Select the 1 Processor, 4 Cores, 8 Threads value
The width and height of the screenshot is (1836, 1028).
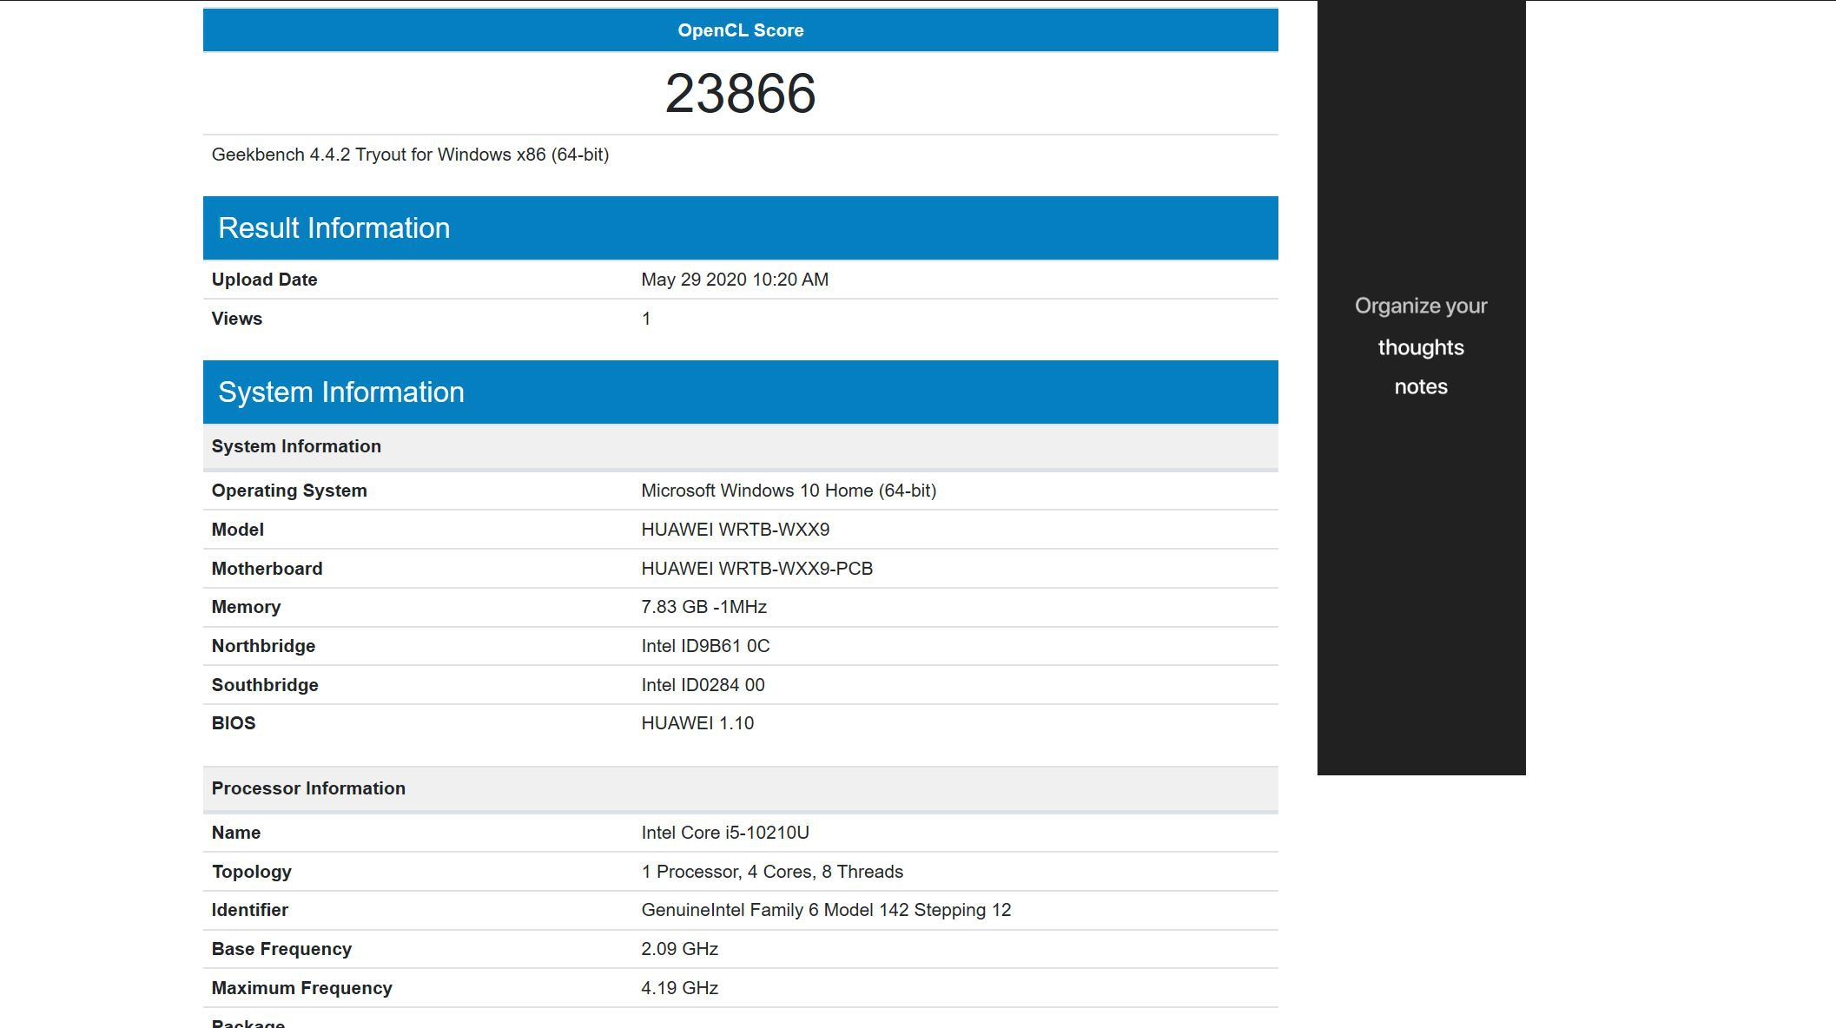point(772,872)
